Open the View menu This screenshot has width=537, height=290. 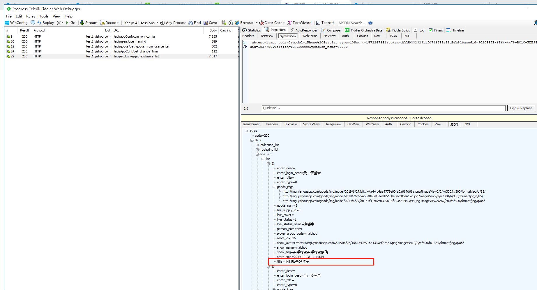[x=56, y=16]
